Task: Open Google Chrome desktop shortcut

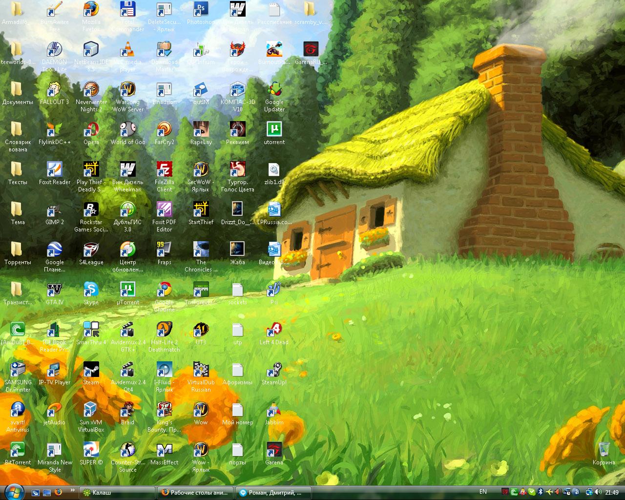Action: tap(165, 297)
